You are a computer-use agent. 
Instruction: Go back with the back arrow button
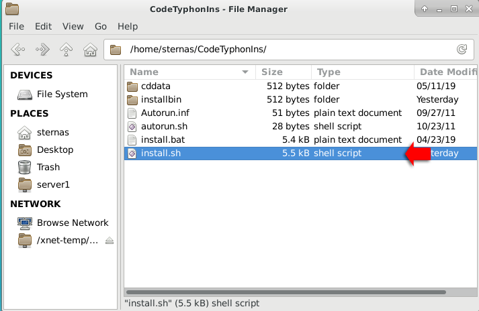click(x=18, y=49)
